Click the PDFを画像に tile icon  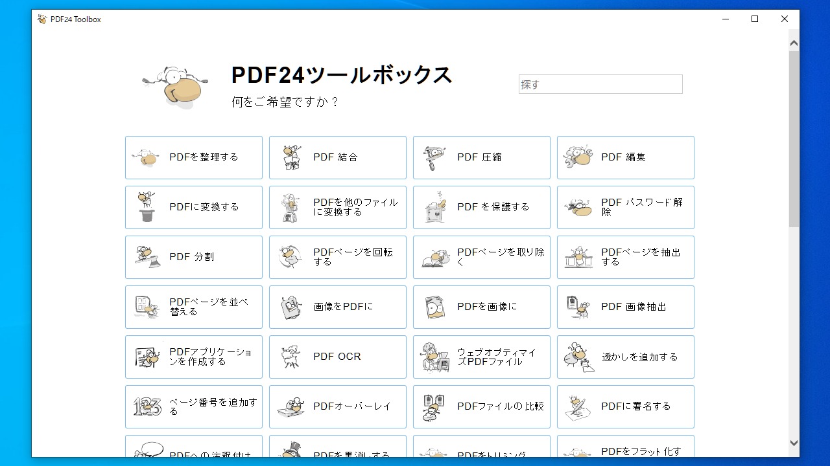point(435,307)
